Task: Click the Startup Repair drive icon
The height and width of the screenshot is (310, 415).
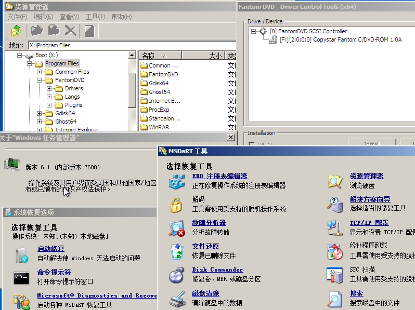Action: point(22,255)
